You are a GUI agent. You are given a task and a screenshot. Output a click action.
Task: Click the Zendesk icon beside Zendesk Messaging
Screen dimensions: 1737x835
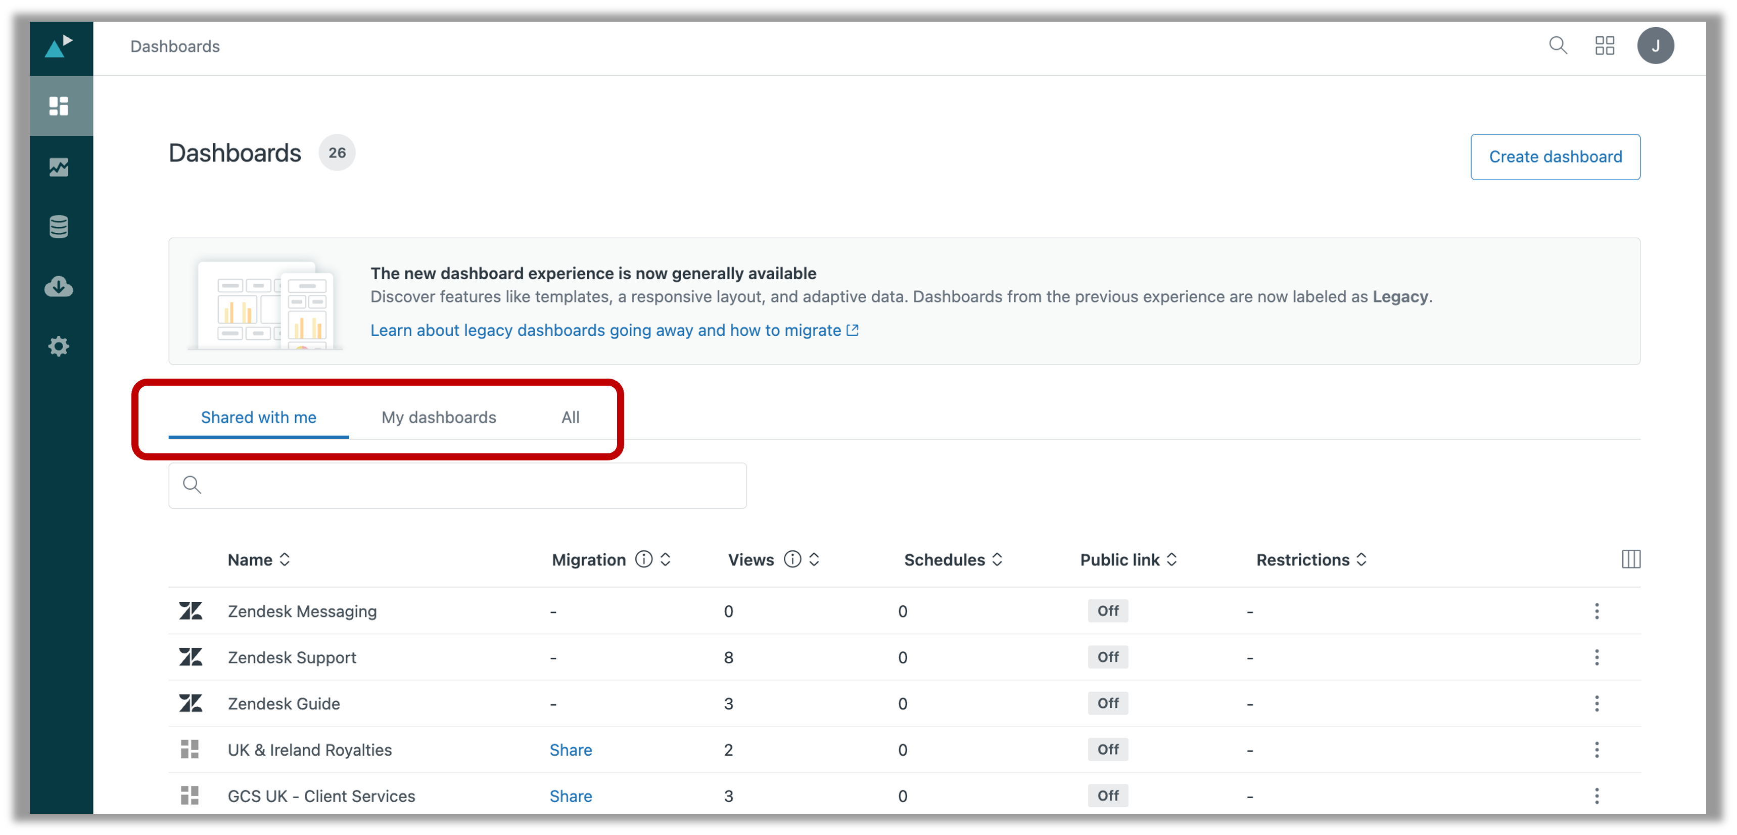191,611
